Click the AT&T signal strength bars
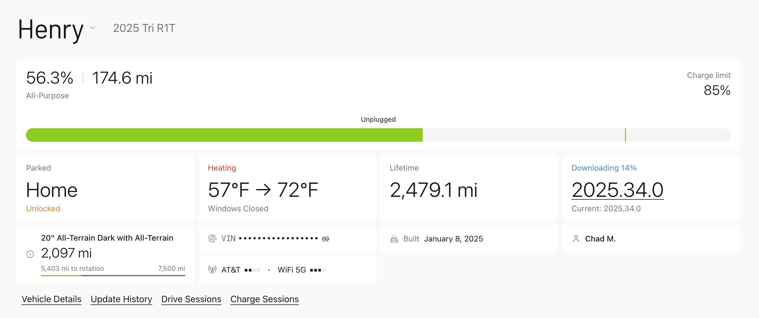Screen dimensions: 759x318 [x=252, y=270]
